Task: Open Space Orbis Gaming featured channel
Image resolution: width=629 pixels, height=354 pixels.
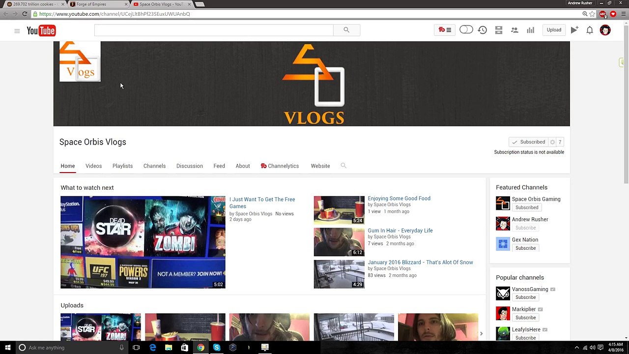Action: pyautogui.click(x=536, y=199)
